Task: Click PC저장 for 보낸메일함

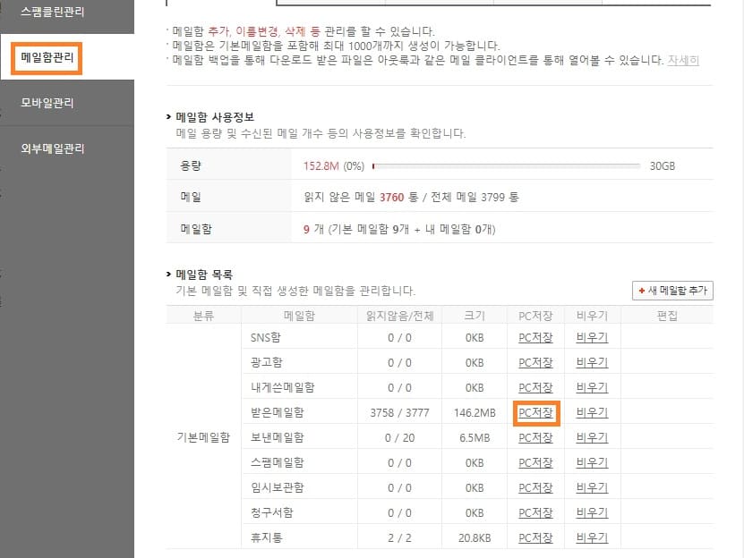Action: tap(535, 437)
